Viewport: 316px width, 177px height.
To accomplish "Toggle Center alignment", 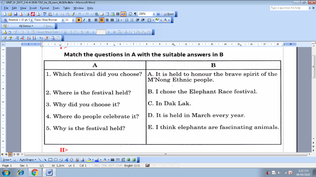I will coord(101,20).
